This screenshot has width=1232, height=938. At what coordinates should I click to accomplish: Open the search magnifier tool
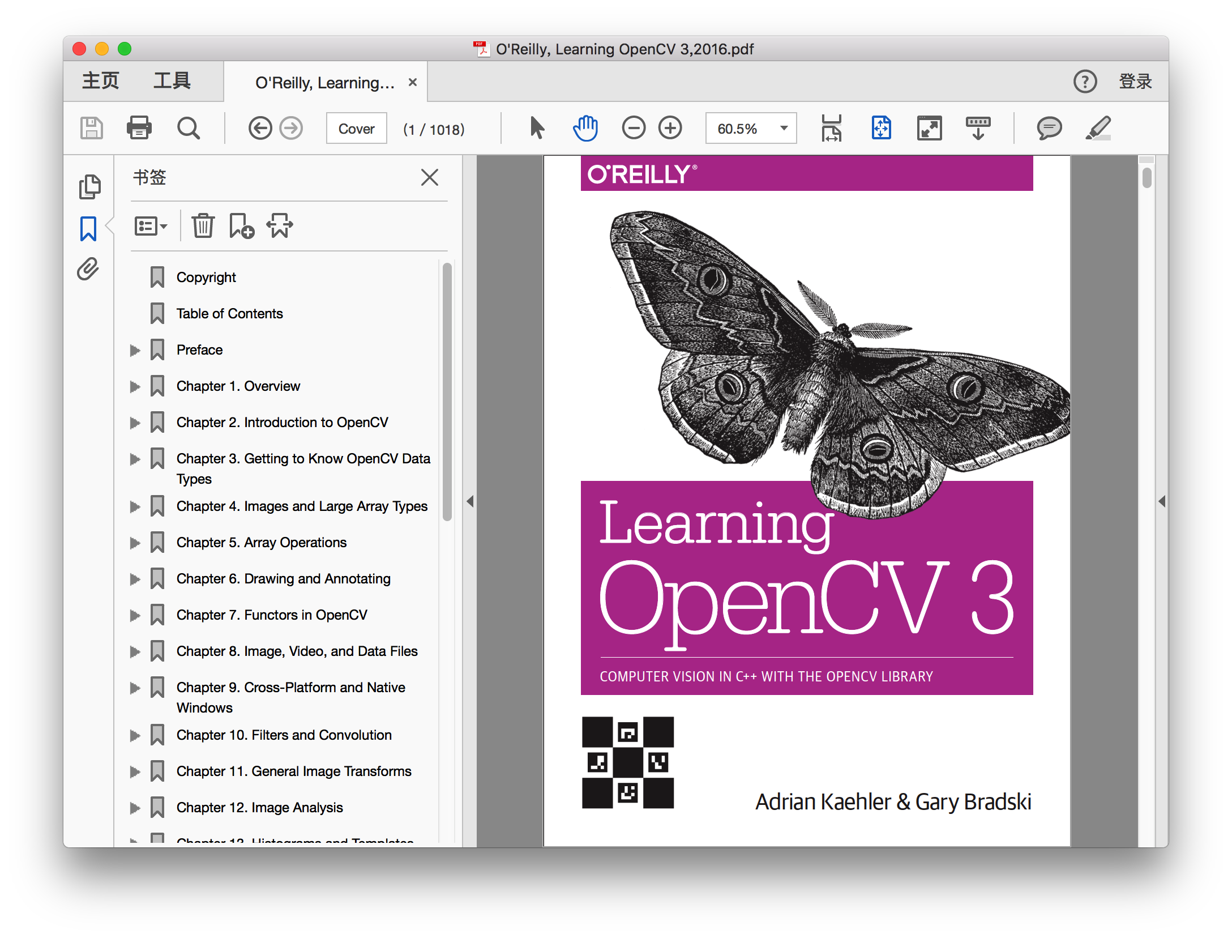188,128
